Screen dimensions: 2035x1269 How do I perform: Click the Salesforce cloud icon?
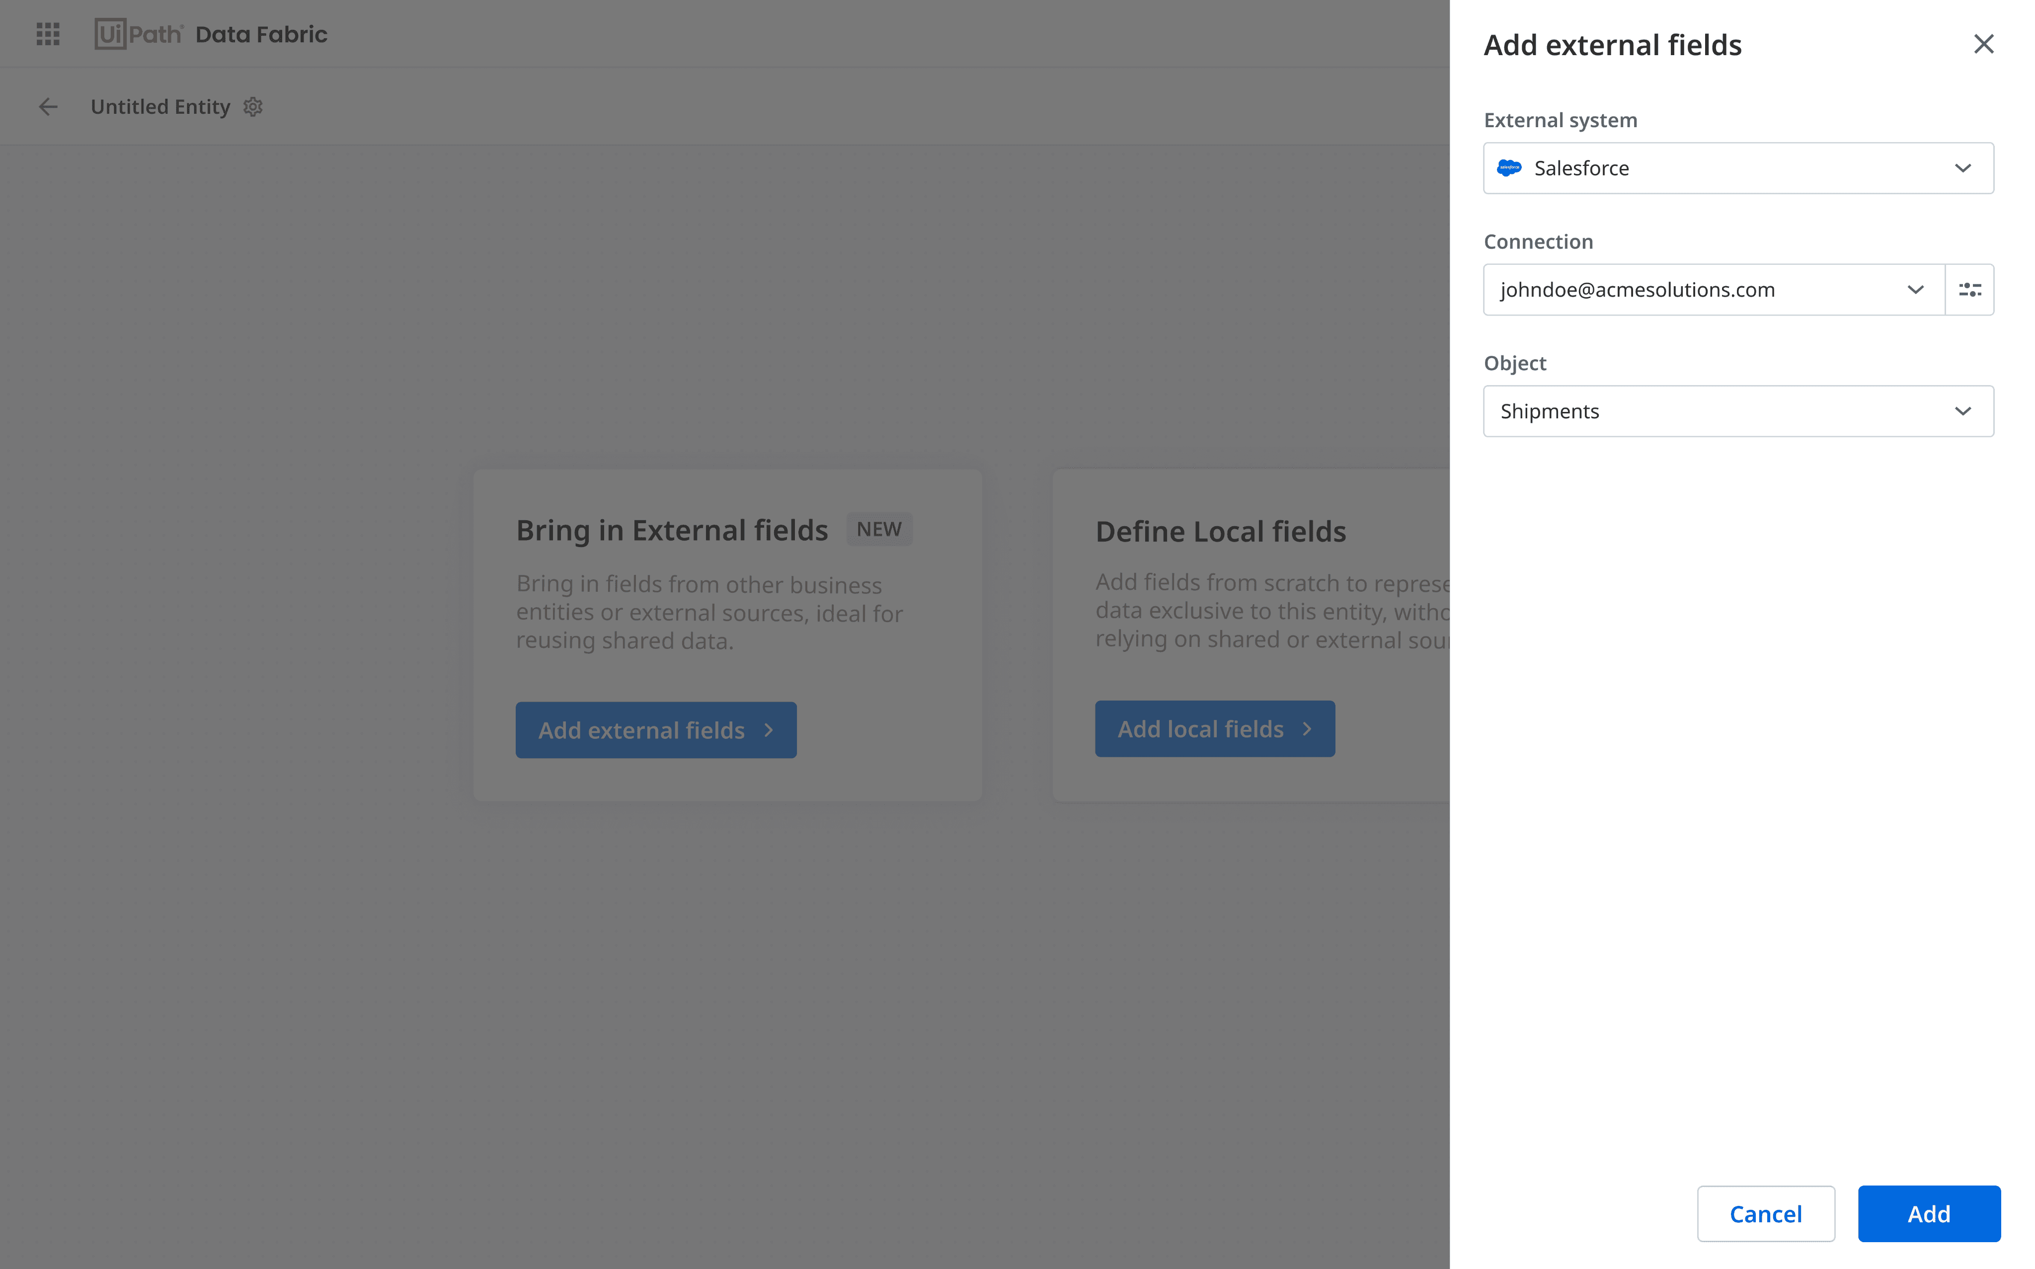(1509, 168)
